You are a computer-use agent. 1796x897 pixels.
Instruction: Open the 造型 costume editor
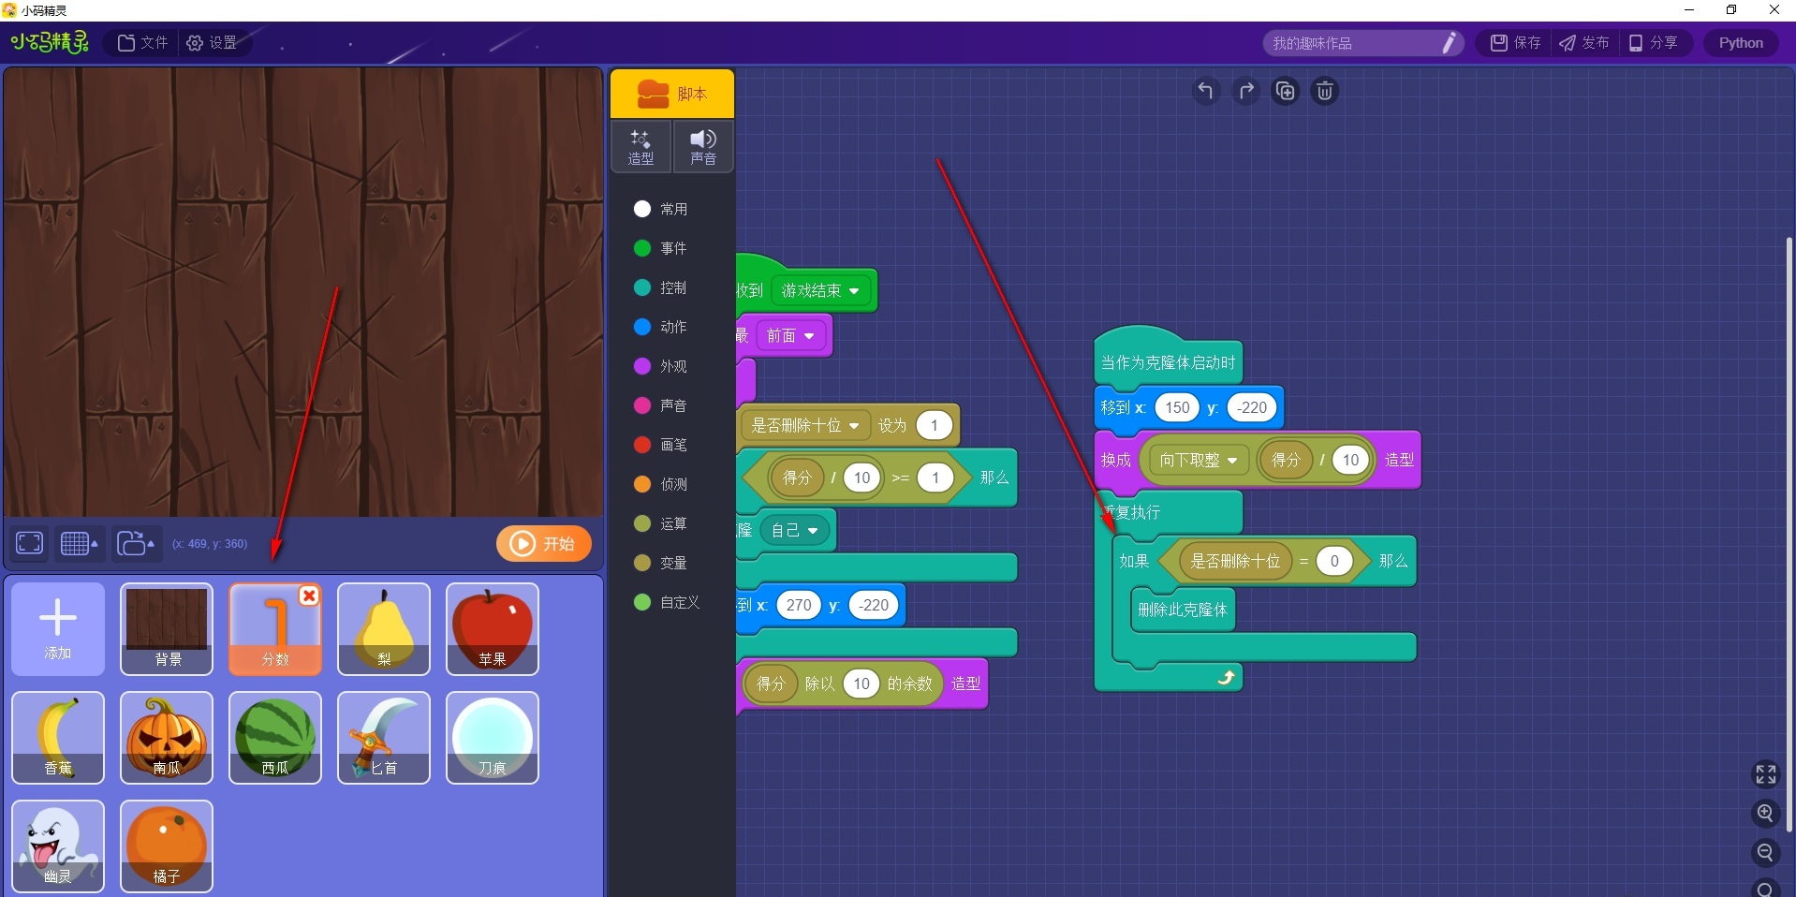(x=640, y=147)
